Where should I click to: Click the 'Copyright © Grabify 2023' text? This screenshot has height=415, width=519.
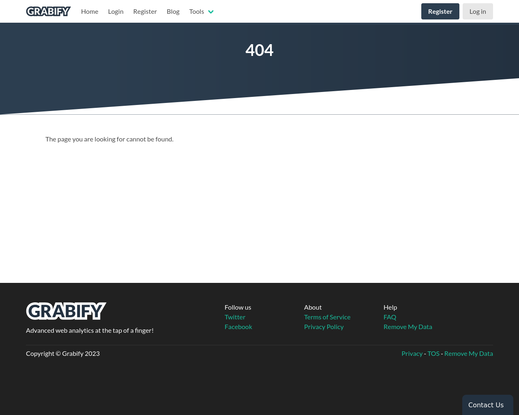[63, 353]
